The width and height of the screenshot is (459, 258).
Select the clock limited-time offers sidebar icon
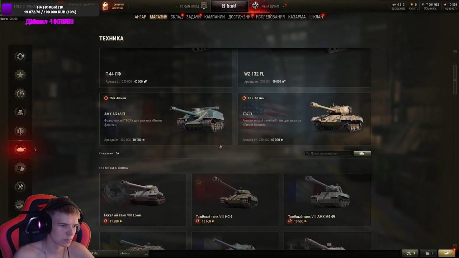[20, 94]
